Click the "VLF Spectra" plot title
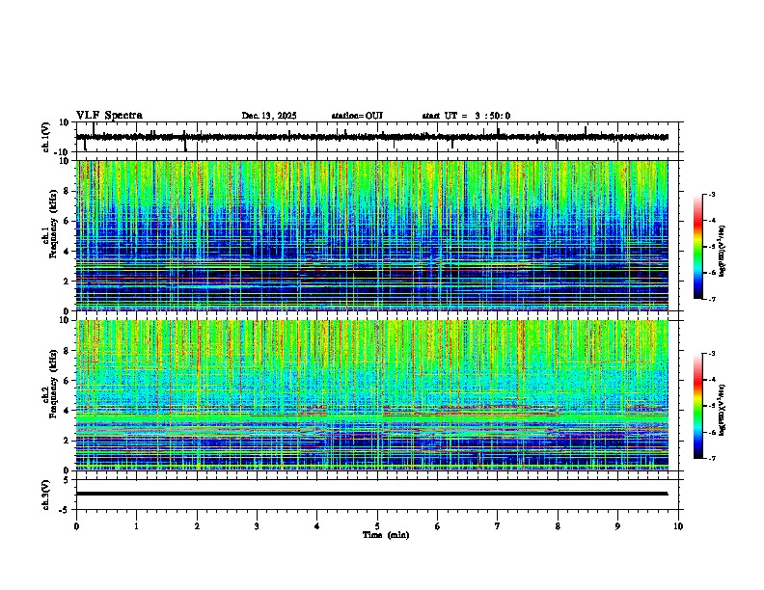The image size is (764, 590). click(x=109, y=116)
